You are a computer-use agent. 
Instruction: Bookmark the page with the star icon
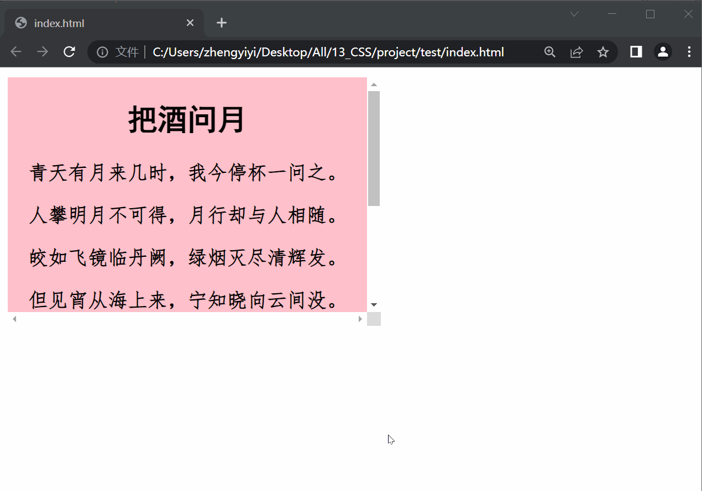click(x=603, y=51)
